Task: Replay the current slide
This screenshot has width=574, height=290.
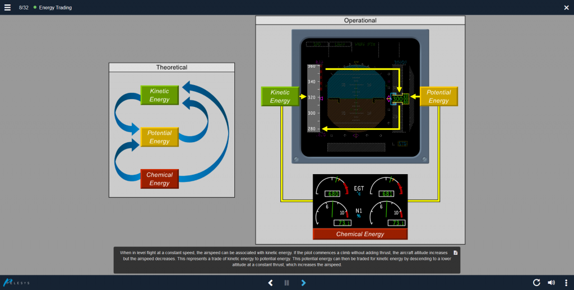Action: pyautogui.click(x=536, y=283)
